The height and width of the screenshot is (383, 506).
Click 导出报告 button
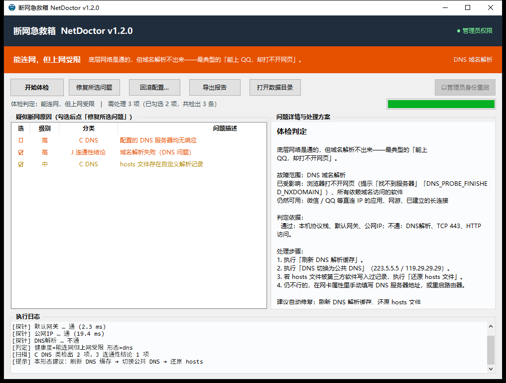pyautogui.click(x=215, y=88)
